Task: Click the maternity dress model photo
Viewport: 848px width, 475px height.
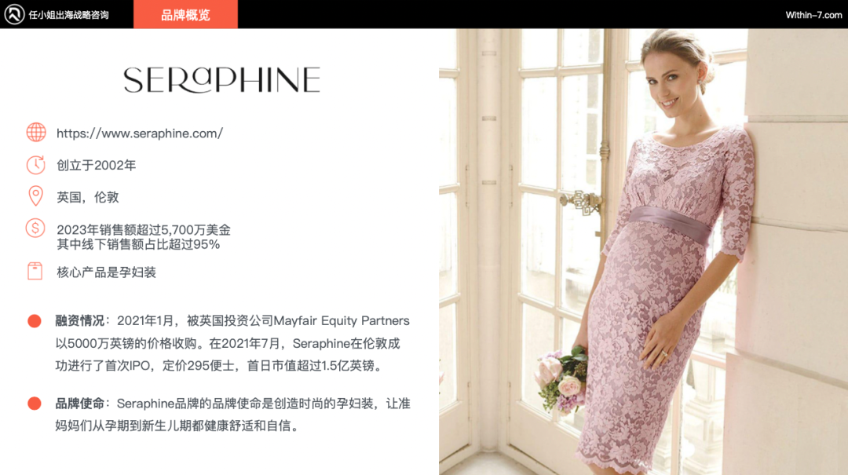Action: [643, 251]
